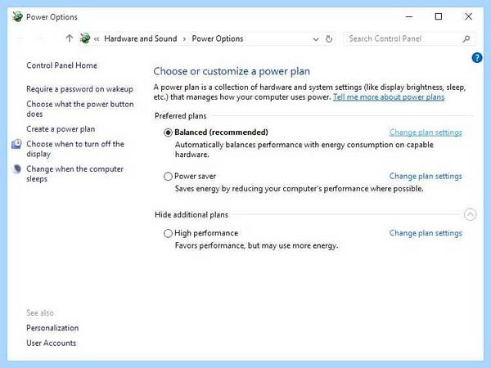This screenshot has height=368, width=491.
Task: Click the Power Options title bar icon
Action: [17, 16]
